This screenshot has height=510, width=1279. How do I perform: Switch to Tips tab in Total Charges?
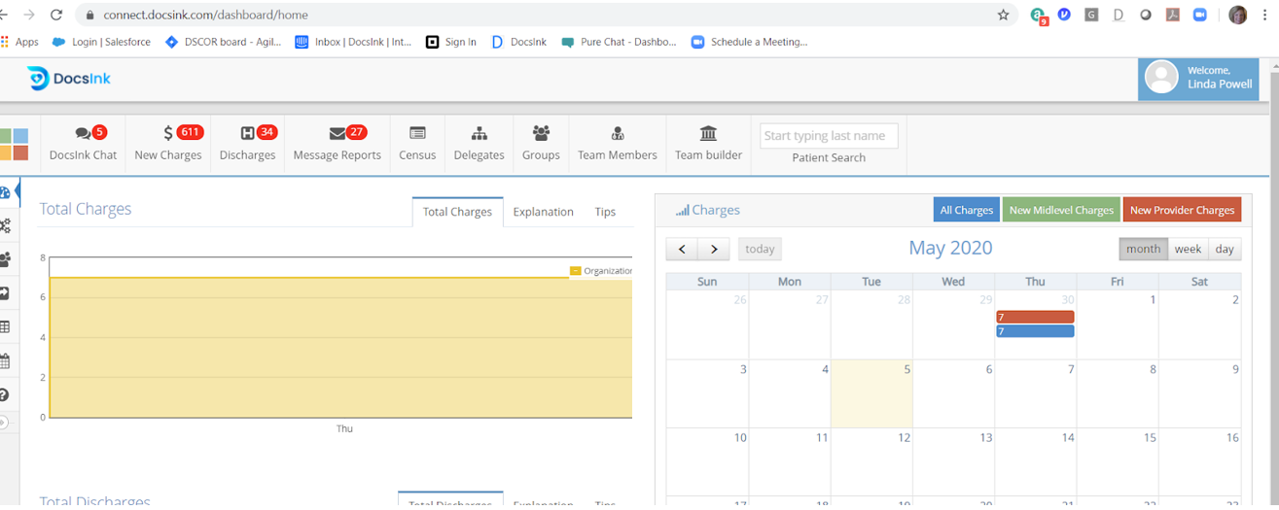click(x=605, y=212)
